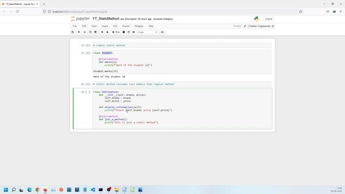
Task: Click the Python logo icon
Action: click(x=257, y=19)
